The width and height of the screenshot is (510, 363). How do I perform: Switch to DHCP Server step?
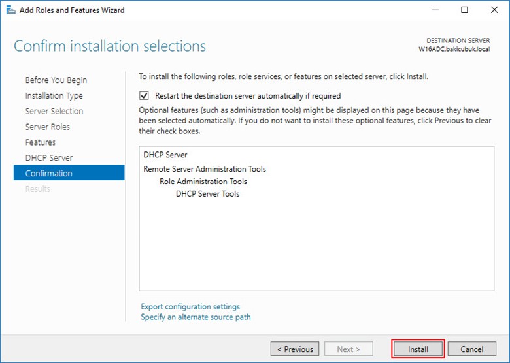coord(48,158)
